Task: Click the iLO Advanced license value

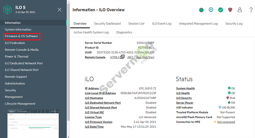Action: (x=147, y=117)
